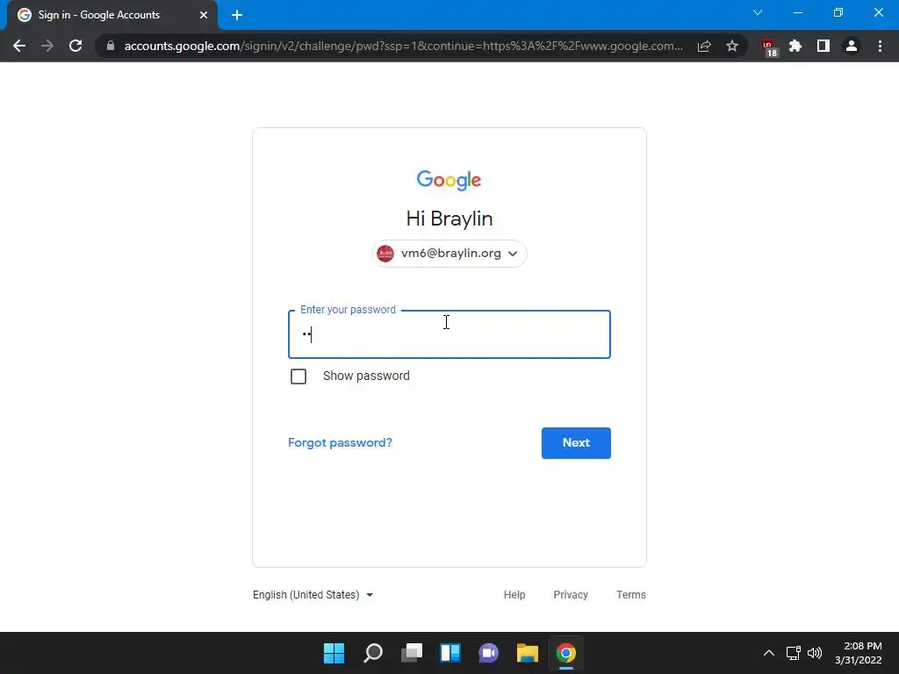Show hidden system tray icons

pyautogui.click(x=769, y=653)
